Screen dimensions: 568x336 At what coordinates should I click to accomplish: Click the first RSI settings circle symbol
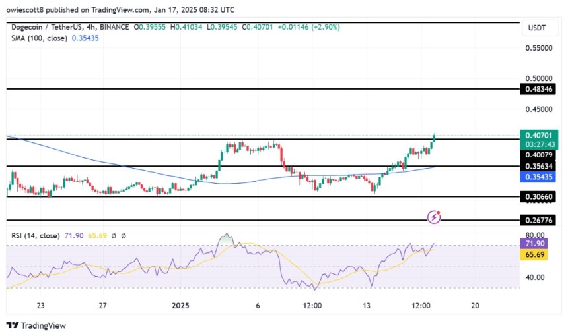pyautogui.click(x=114, y=236)
